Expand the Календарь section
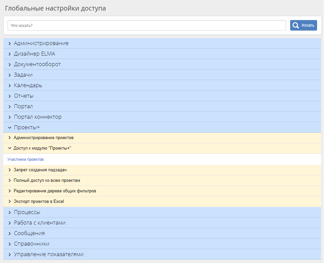 coord(28,85)
